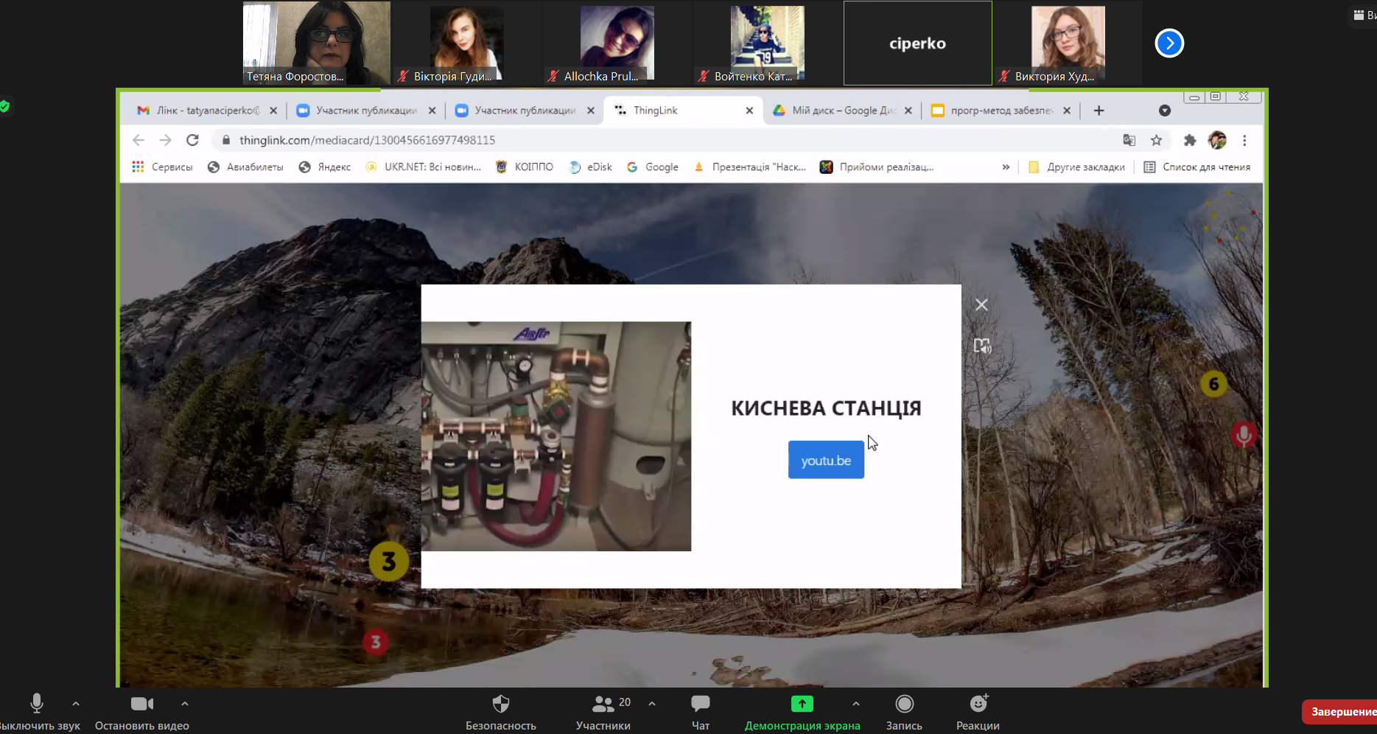Image resolution: width=1377 pixels, height=734 pixels.
Task: Open the Chat panel
Action: point(700,705)
